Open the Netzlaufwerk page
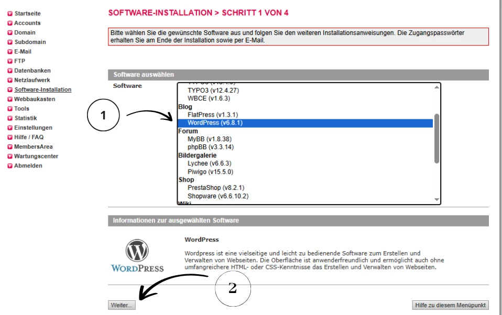 click(x=32, y=80)
